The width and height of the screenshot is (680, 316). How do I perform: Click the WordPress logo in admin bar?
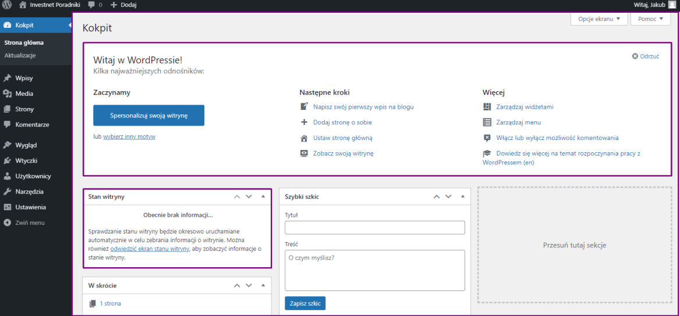click(8, 5)
